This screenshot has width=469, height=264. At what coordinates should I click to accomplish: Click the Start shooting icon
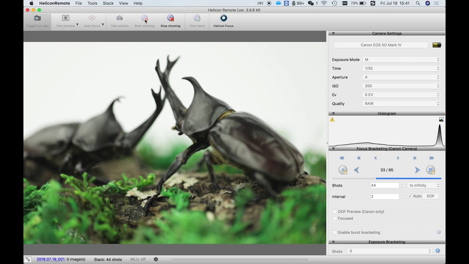coord(144,18)
